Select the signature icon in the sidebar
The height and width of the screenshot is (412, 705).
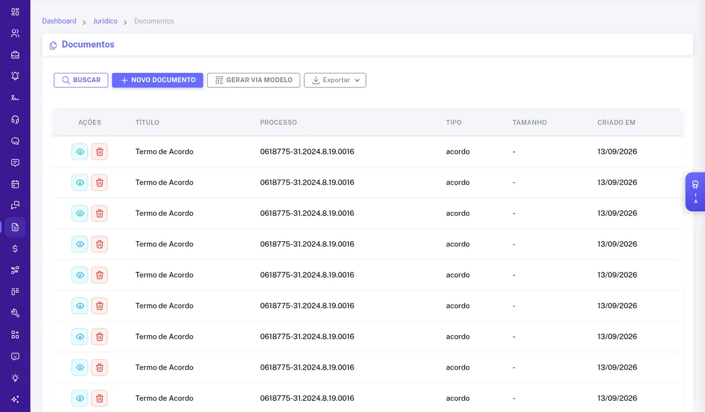tap(15, 97)
